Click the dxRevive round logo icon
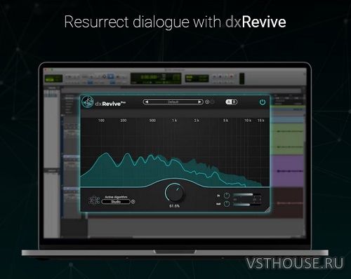 point(88,102)
